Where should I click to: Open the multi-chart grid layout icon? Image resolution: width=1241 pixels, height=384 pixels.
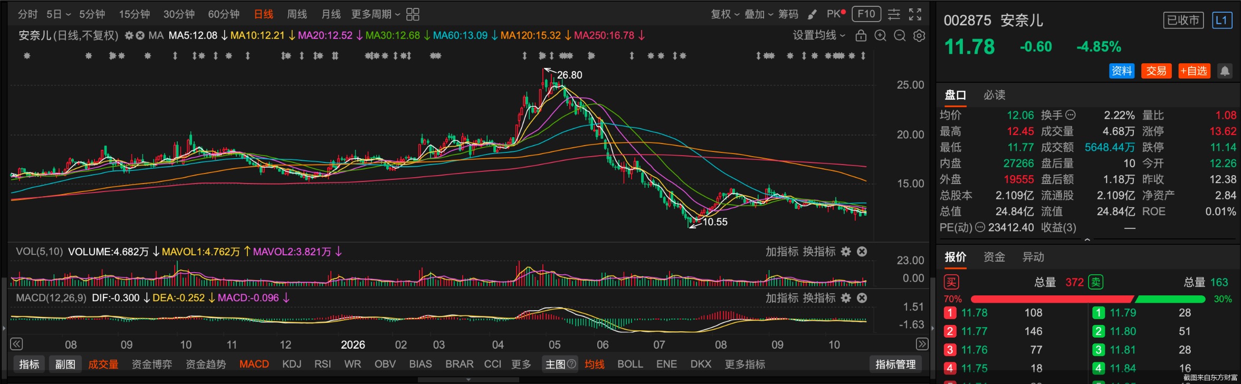click(413, 14)
